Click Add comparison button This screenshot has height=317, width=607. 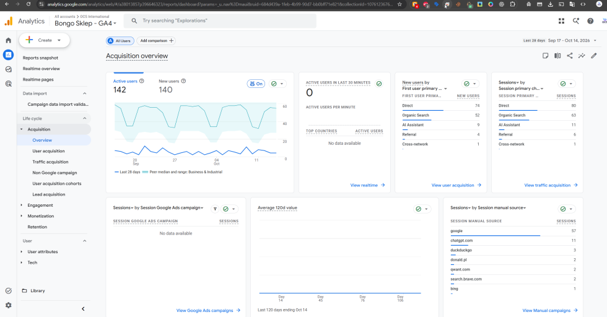(156, 41)
